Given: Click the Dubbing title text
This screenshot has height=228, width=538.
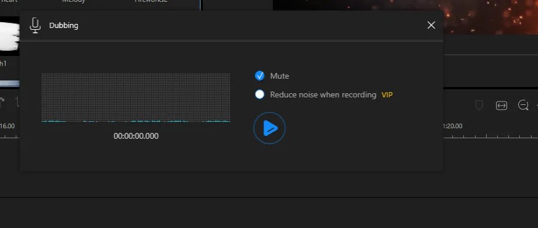Looking at the screenshot, I should (64, 26).
